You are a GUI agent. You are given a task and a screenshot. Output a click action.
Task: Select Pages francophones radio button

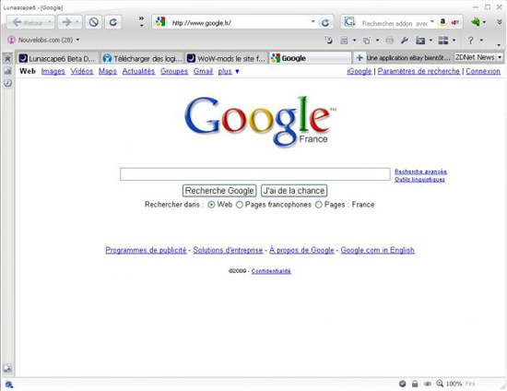click(240, 205)
